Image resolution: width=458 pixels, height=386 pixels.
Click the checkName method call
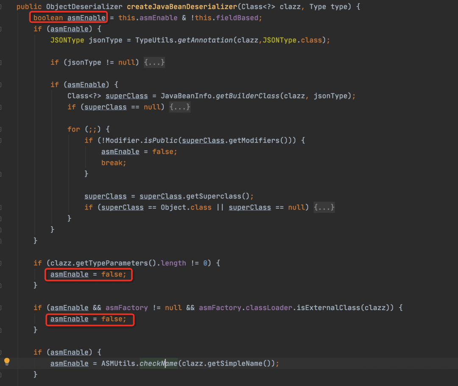click(x=158, y=364)
